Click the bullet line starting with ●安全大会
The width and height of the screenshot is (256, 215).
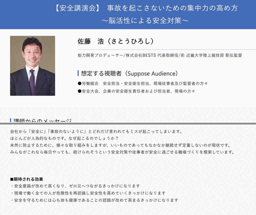(x=136, y=91)
